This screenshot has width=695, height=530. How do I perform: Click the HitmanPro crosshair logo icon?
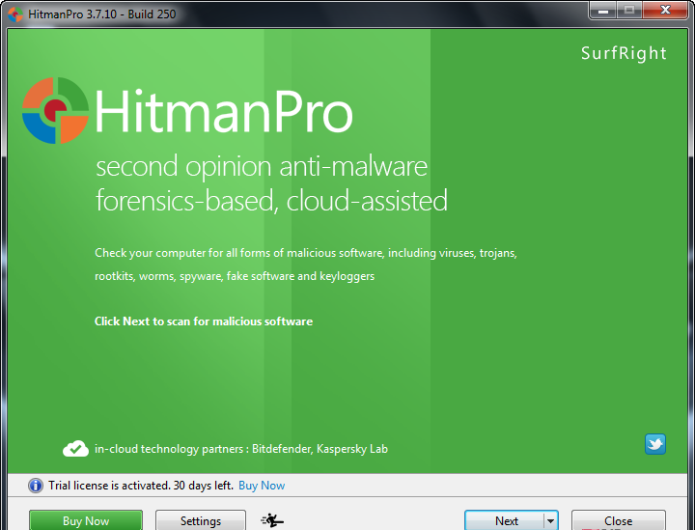click(x=56, y=111)
